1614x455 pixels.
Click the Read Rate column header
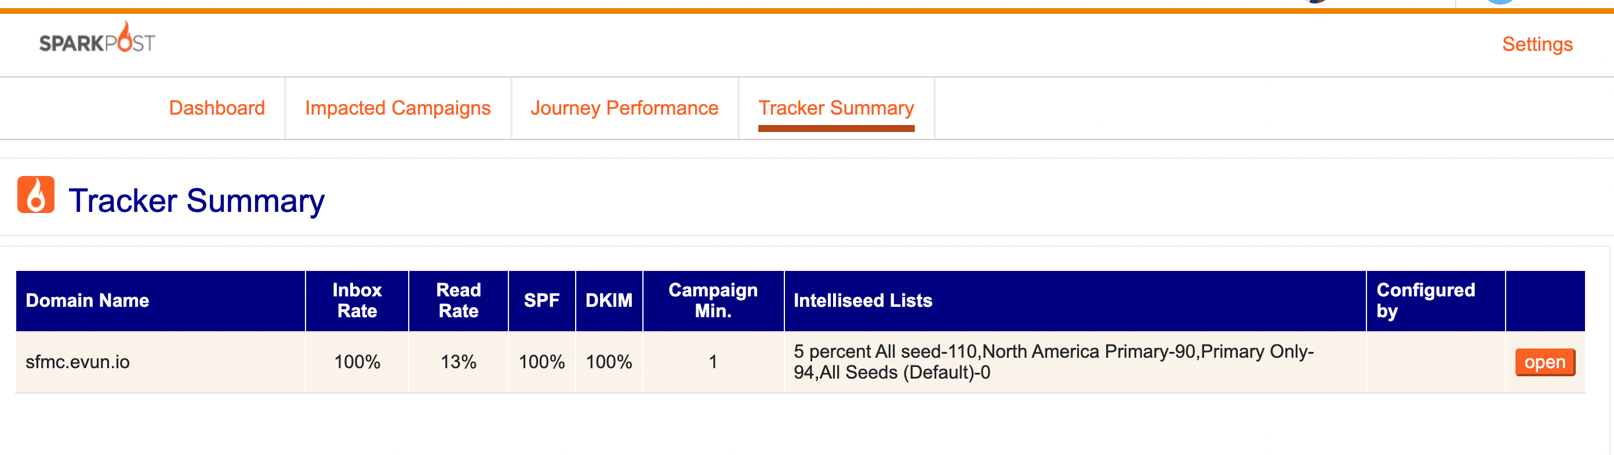click(458, 300)
